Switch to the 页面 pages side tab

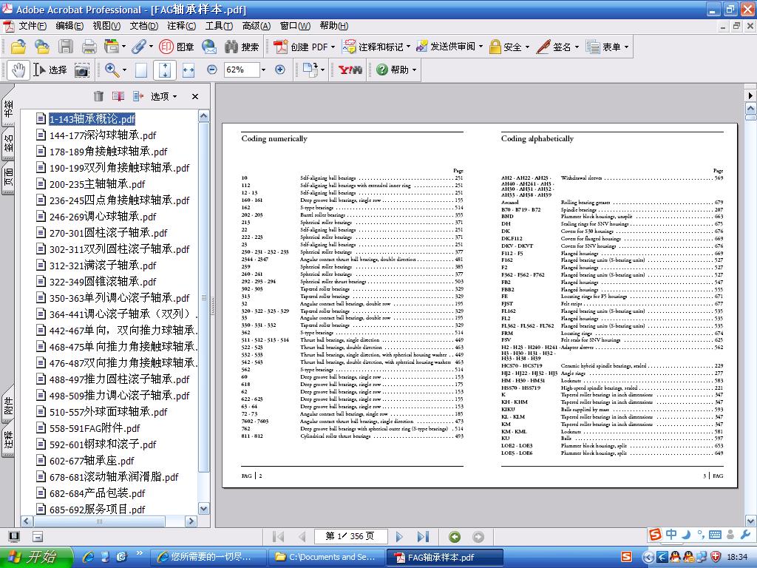[8, 177]
